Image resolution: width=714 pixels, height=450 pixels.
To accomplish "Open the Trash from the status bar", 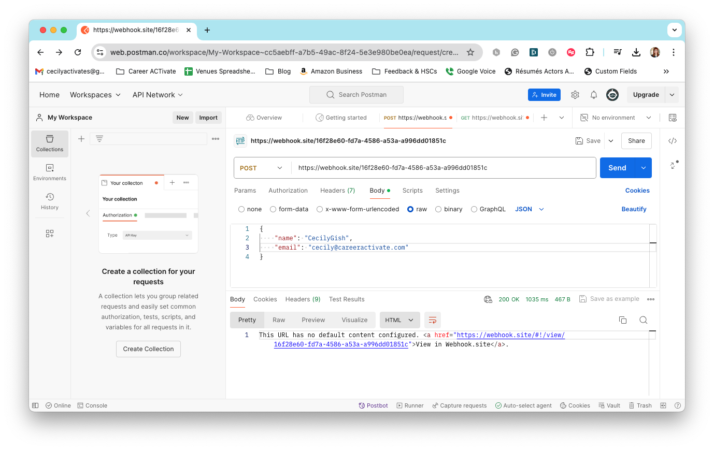I will (640, 405).
